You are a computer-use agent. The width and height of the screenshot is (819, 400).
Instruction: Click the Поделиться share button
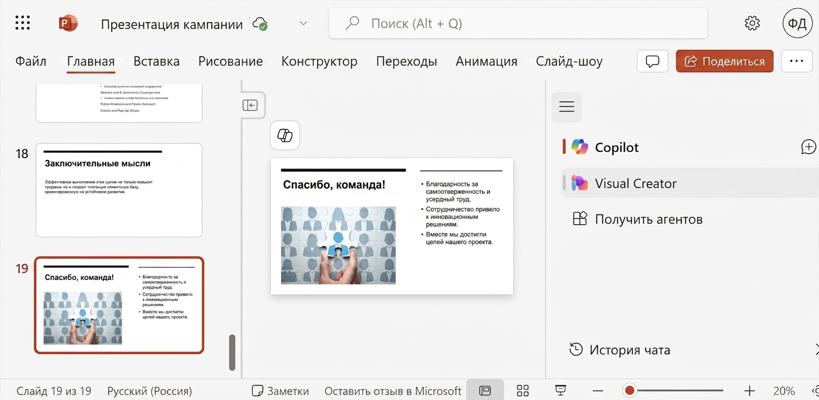[725, 61]
